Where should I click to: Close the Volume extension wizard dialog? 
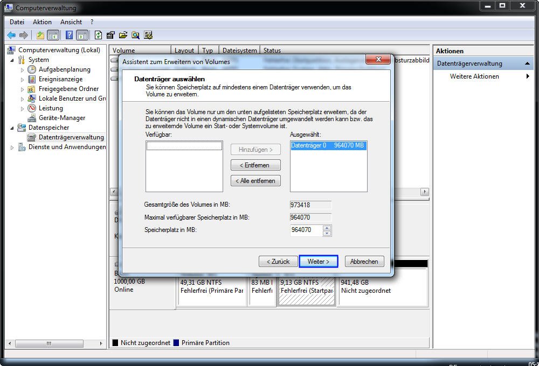pos(378,59)
